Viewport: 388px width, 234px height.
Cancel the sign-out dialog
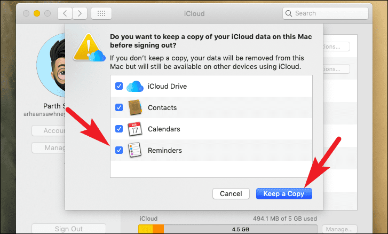(x=231, y=193)
